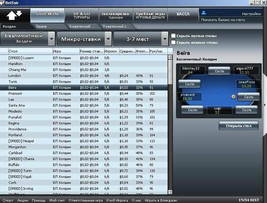The width and height of the screenshot is (267, 203).
Task: Enable 'Скрыть пустые столы' checkbox
Action: [173, 36]
